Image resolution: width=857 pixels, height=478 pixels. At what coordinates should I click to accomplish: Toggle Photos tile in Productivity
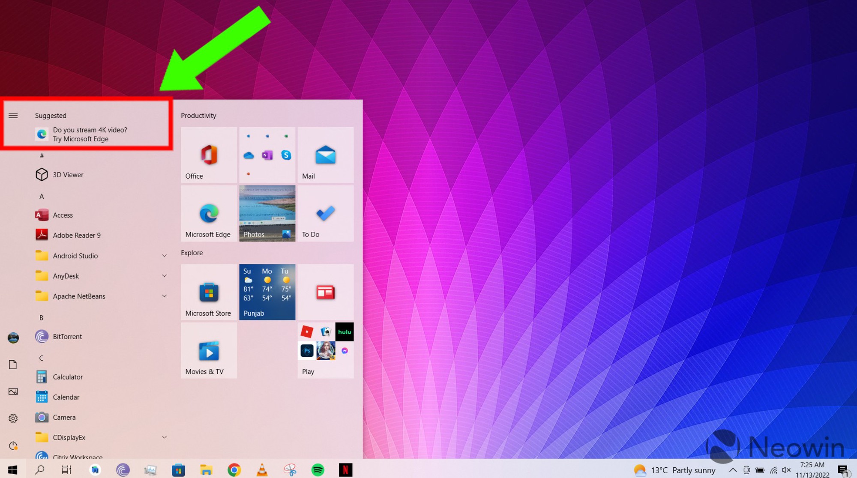coord(267,212)
